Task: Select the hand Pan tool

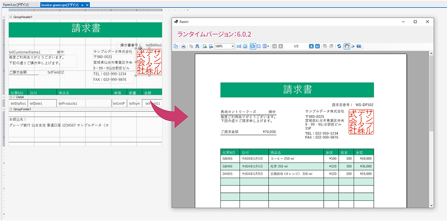Action: [x=346, y=46]
